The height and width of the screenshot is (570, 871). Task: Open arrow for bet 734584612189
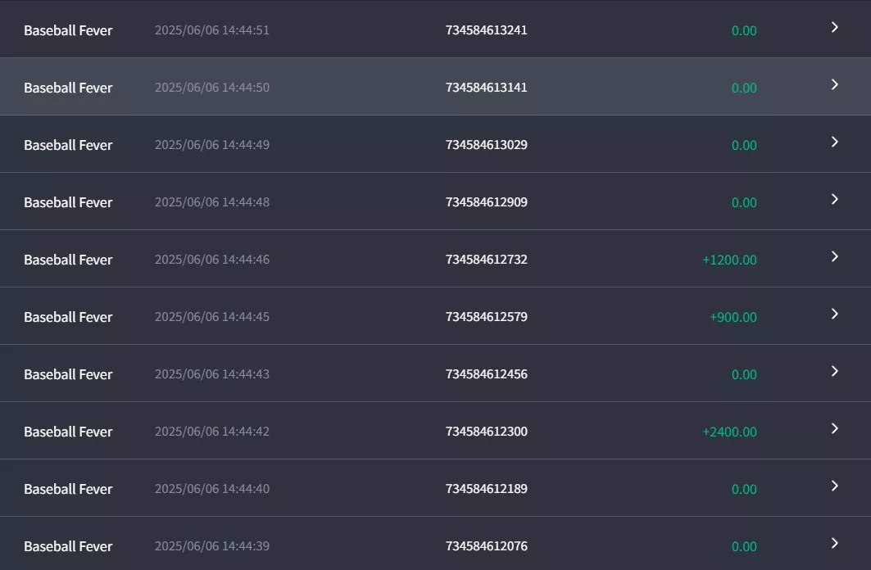click(x=834, y=486)
